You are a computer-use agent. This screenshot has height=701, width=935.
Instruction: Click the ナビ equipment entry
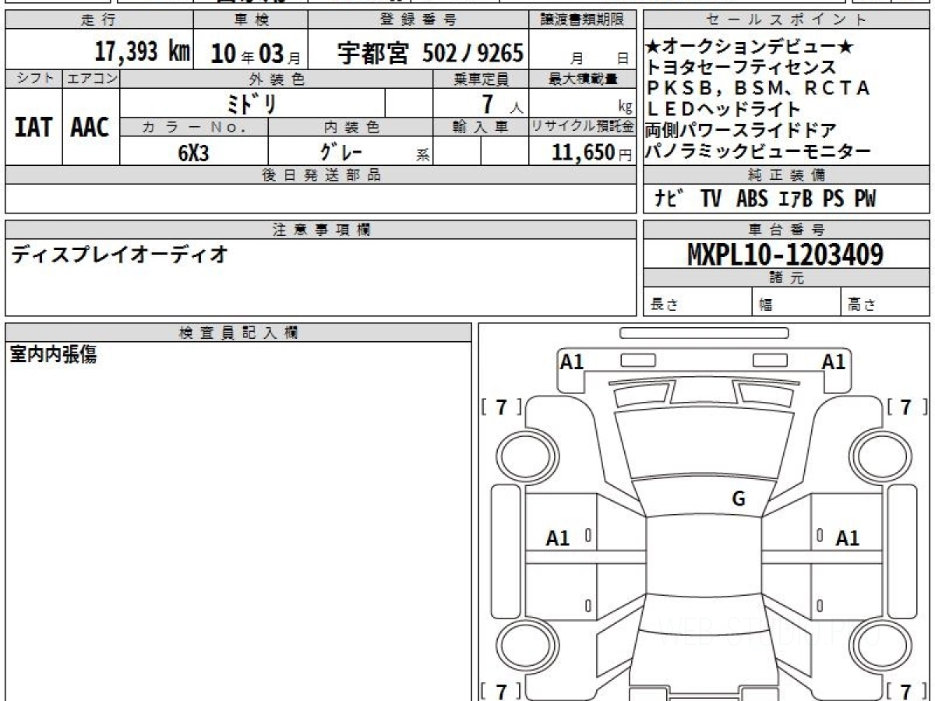point(669,199)
